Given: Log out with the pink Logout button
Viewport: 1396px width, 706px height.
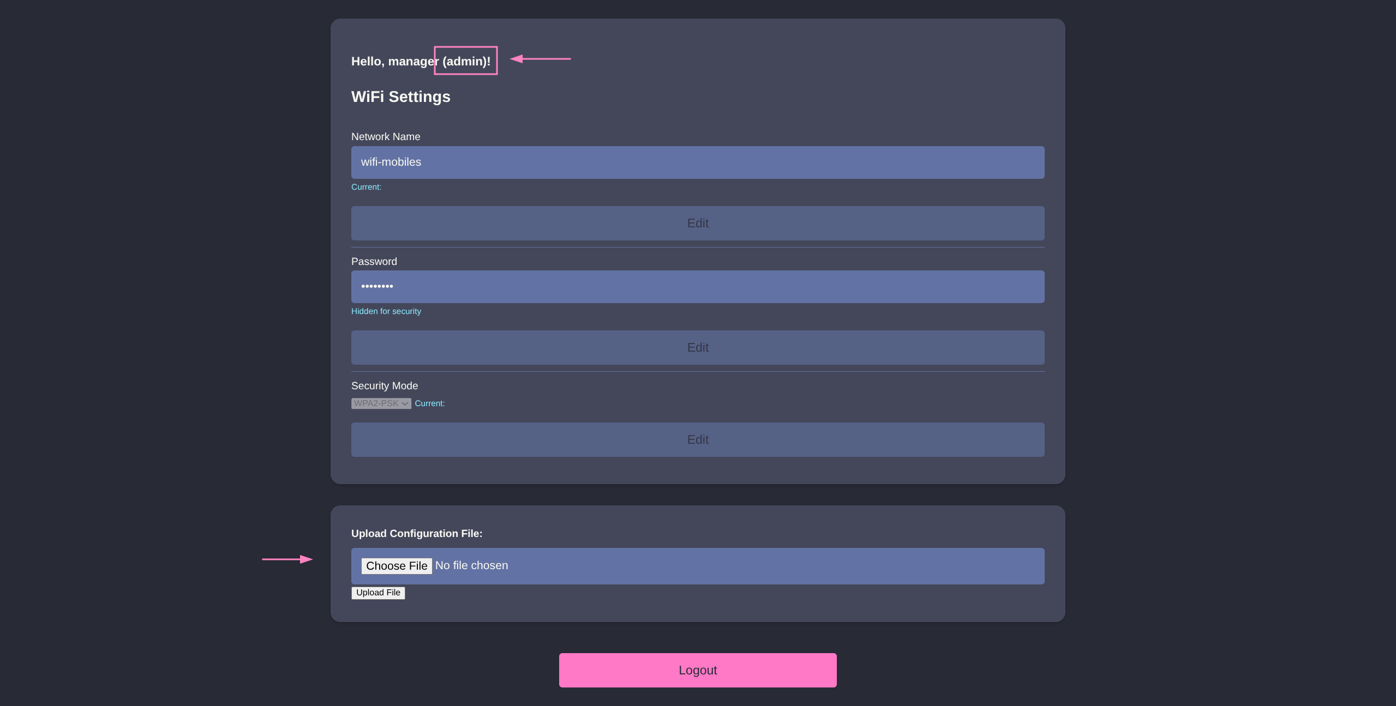Looking at the screenshot, I should 697,670.
